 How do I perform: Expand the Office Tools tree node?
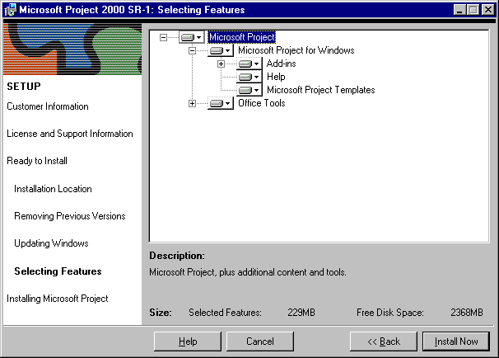coord(192,104)
